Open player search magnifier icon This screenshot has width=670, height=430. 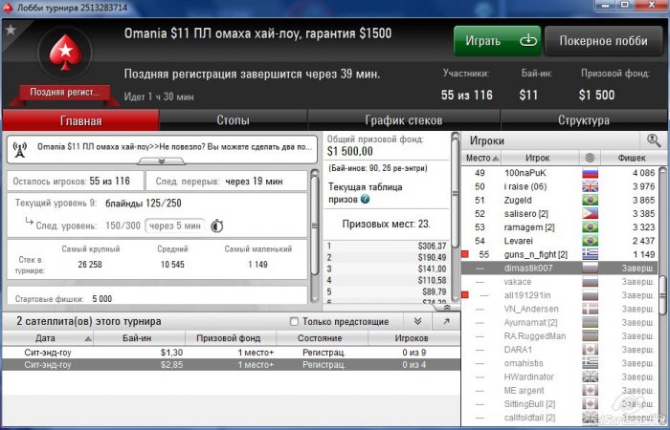[x=654, y=140]
